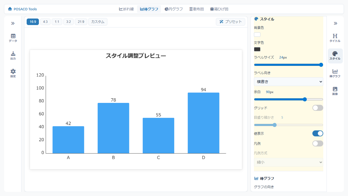Switch to the 折れ線 line chart tab

pos(126,9)
